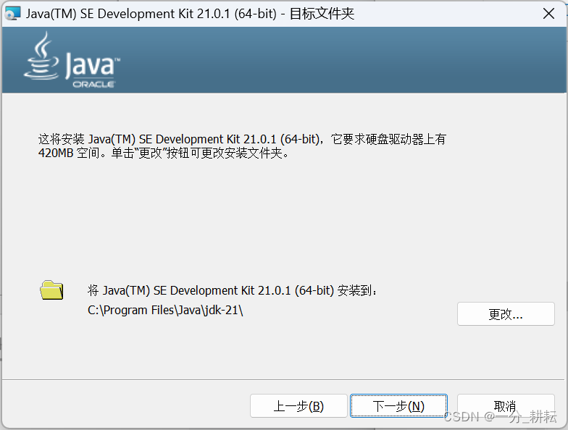Go back with 上一步(B) button
Screen dimensions: 568x430
click(298, 405)
